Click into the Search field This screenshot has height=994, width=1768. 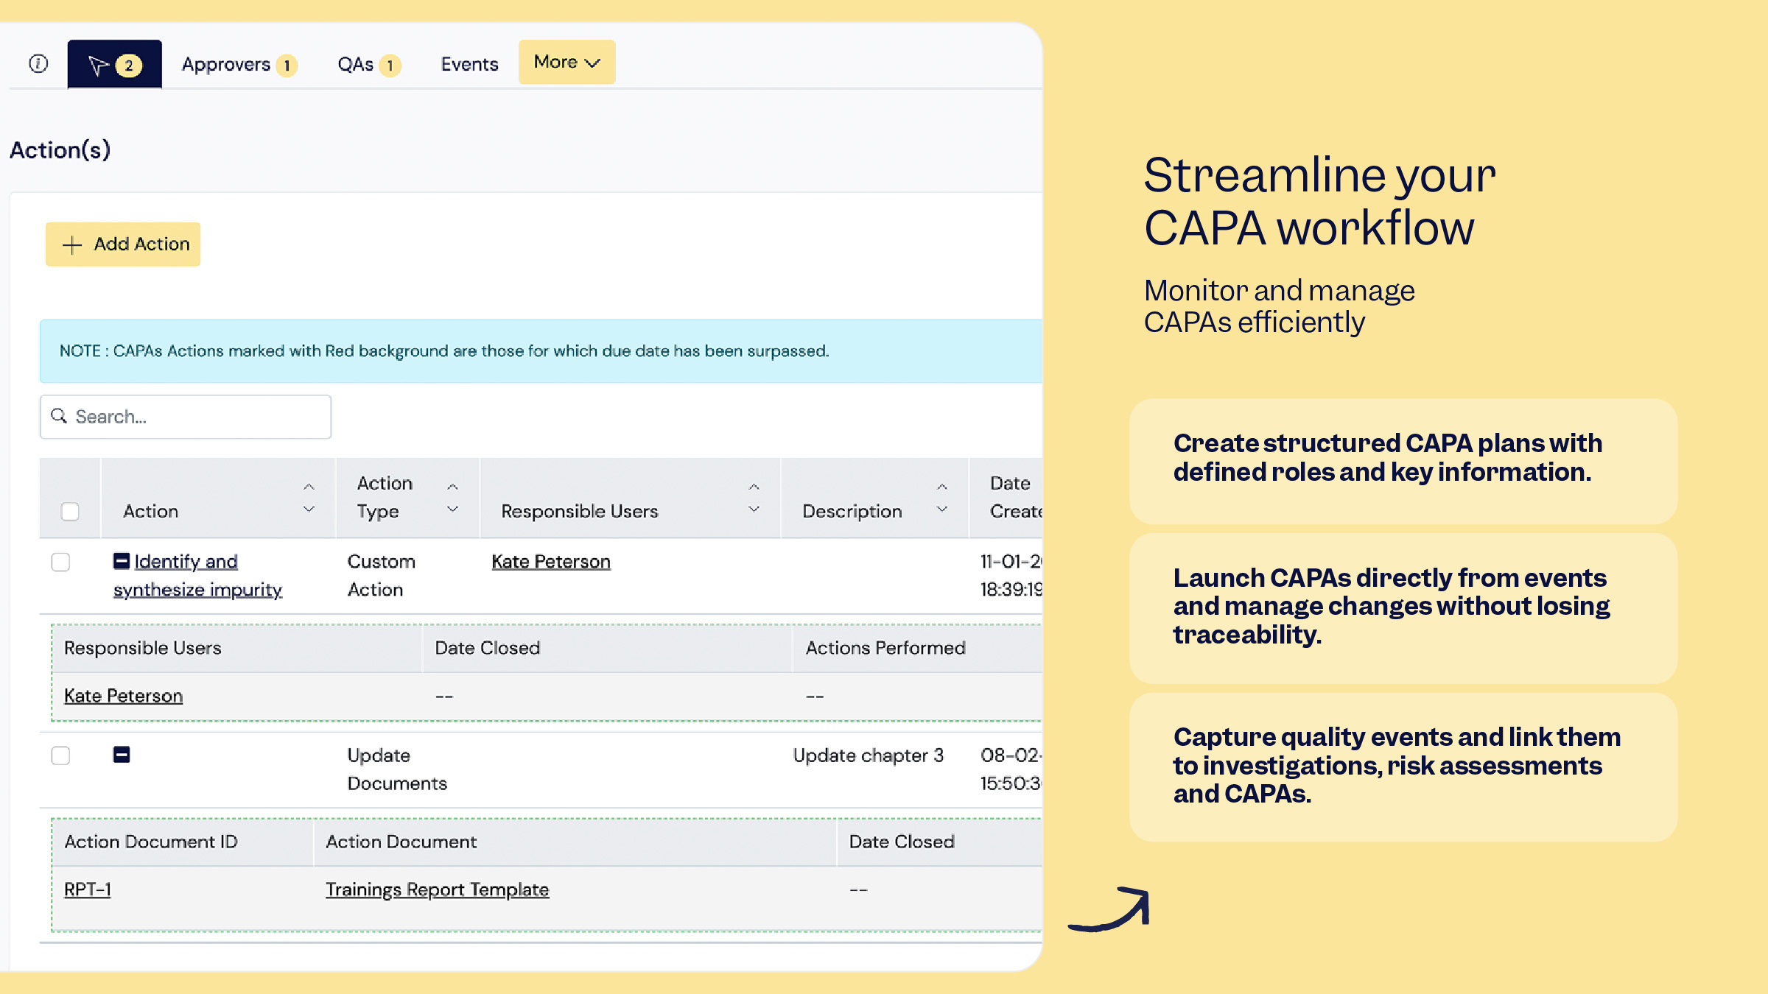coord(199,417)
